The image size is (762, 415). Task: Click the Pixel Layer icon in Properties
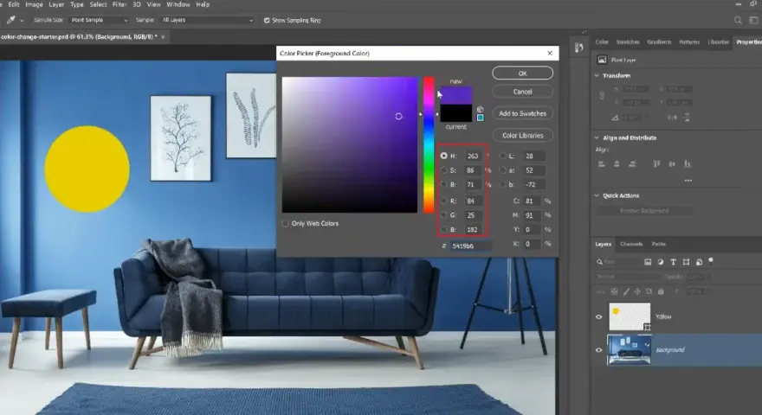point(602,60)
